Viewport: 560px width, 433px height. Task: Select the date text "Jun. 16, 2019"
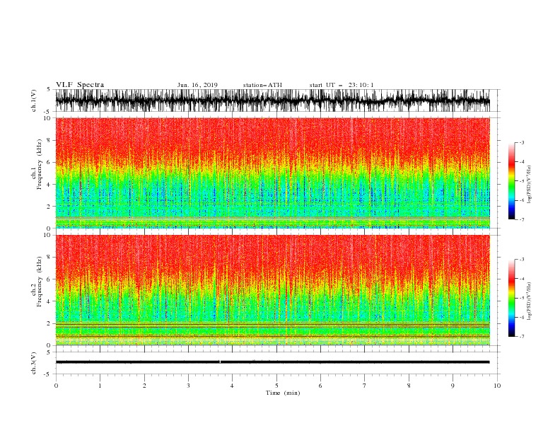(197, 85)
